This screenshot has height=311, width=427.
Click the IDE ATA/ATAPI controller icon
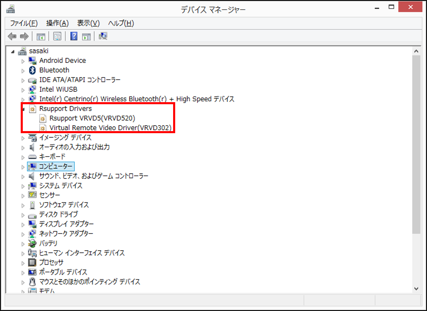click(32, 80)
